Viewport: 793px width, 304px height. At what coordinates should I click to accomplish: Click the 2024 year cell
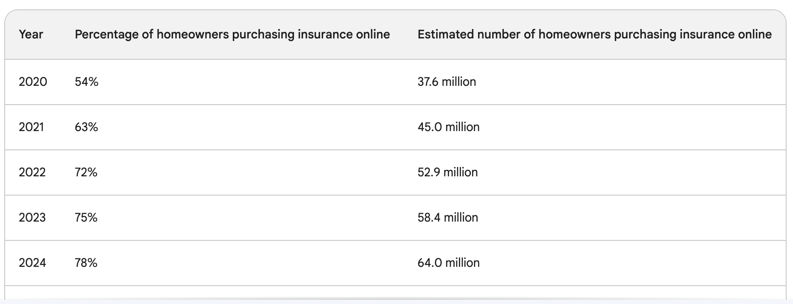pos(32,263)
